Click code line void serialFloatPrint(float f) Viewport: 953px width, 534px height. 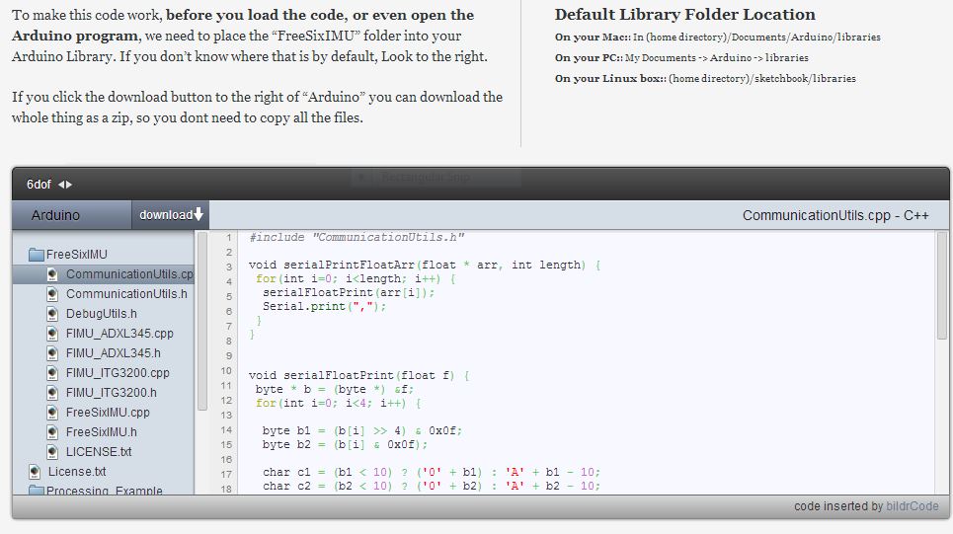pos(358,375)
